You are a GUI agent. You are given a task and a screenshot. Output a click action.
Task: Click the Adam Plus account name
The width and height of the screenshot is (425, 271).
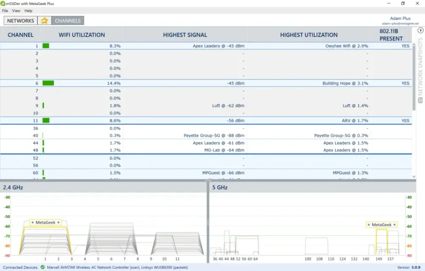400,18
